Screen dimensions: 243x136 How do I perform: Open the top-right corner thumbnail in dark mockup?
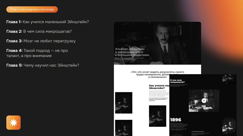point(229,79)
